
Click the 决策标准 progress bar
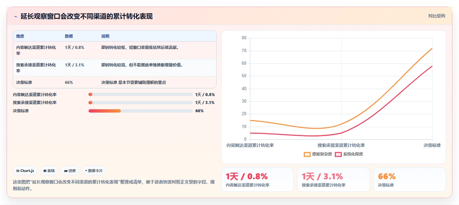coord(141,111)
